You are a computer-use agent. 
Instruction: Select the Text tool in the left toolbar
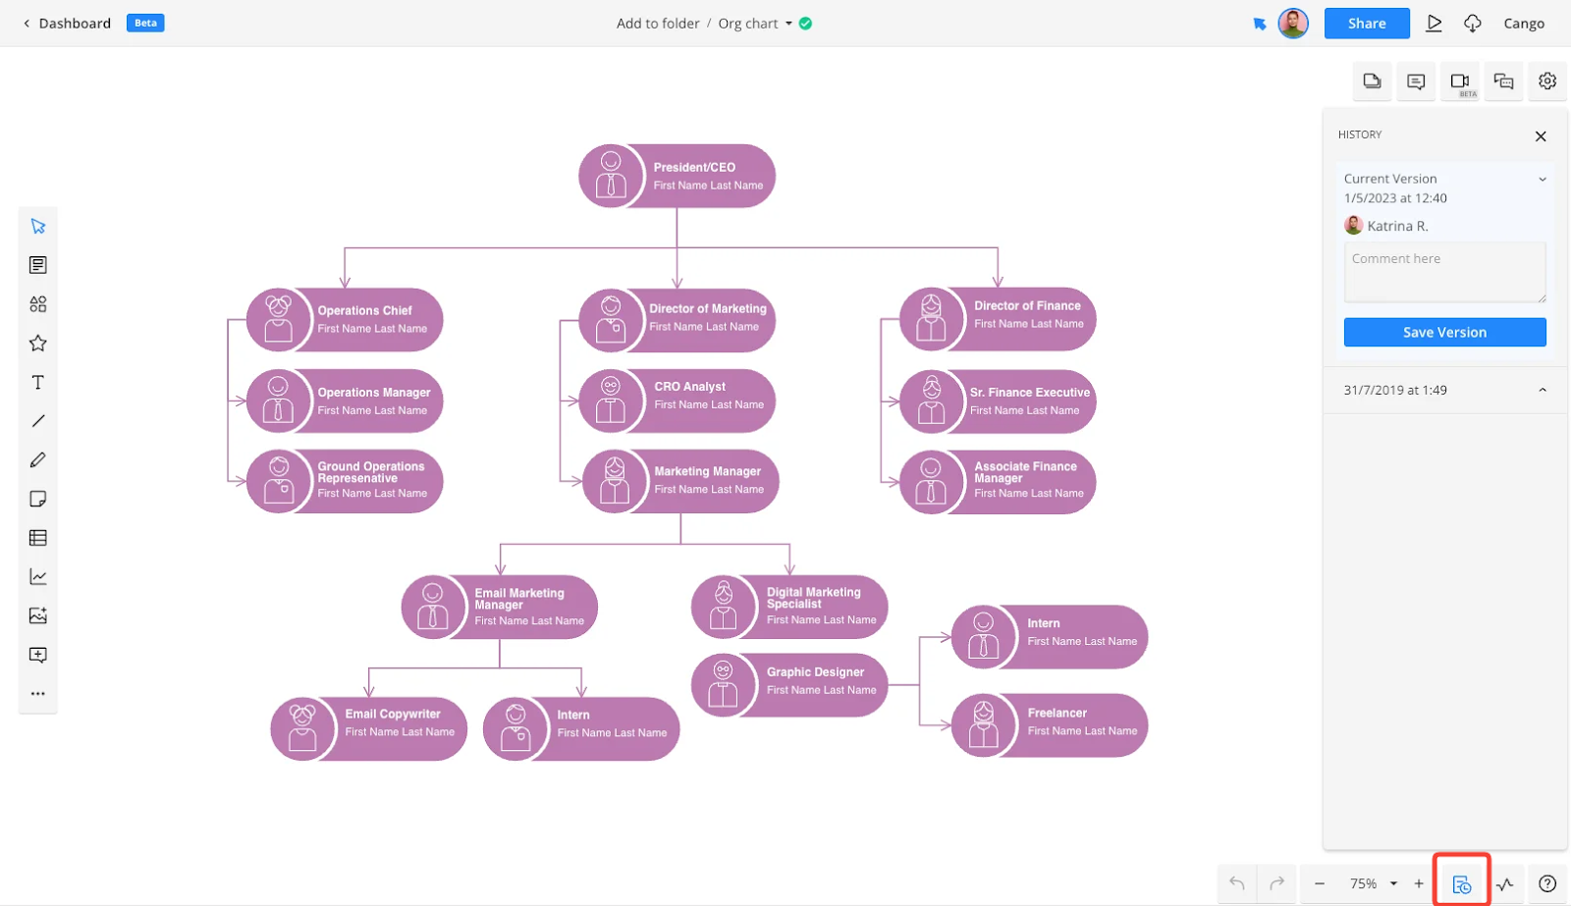(x=37, y=382)
